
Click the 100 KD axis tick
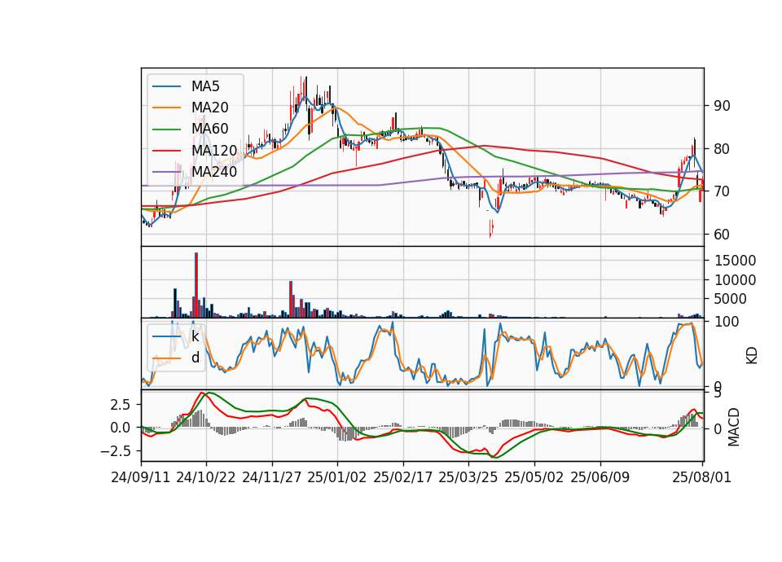tap(727, 322)
